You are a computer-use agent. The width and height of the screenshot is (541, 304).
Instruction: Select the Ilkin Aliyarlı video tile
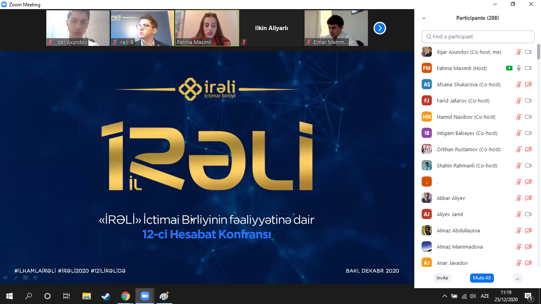[272, 28]
